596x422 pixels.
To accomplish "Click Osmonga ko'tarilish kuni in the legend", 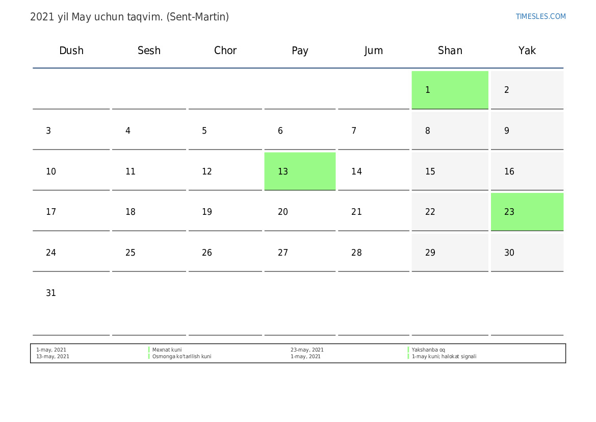I will (182, 357).
